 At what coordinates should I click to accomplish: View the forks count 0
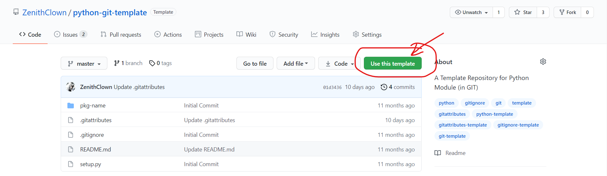coord(587,12)
